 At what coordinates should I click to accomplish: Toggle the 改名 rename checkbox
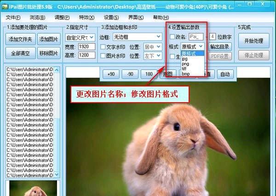(x=172, y=37)
